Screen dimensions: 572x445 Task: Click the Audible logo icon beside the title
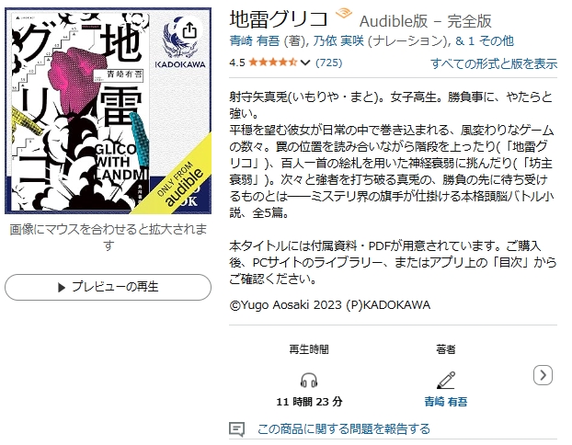click(344, 14)
